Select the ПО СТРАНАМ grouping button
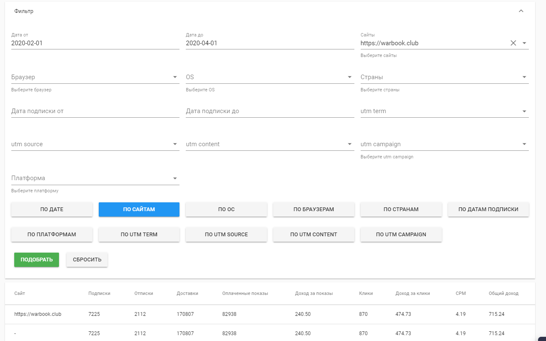The height and width of the screenshot is (341, 546). pos(401,209)
